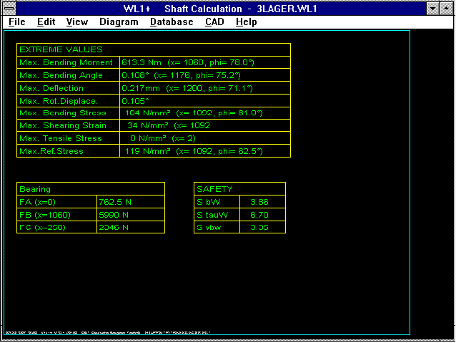Viewport: 456px width, 343px height.
Task: Minimize the Shaft Calculation window
Action: pos(432,8)
